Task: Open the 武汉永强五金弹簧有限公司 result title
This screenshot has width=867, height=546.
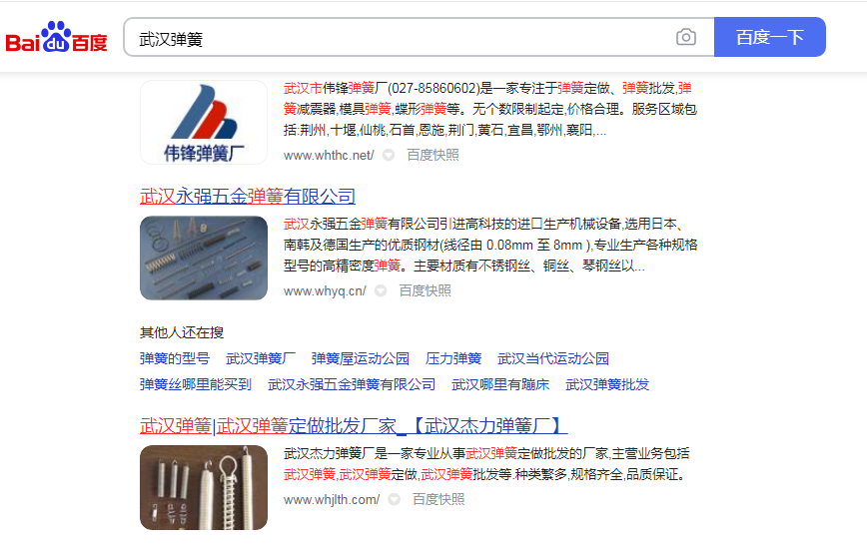Action: click(248, 197)
